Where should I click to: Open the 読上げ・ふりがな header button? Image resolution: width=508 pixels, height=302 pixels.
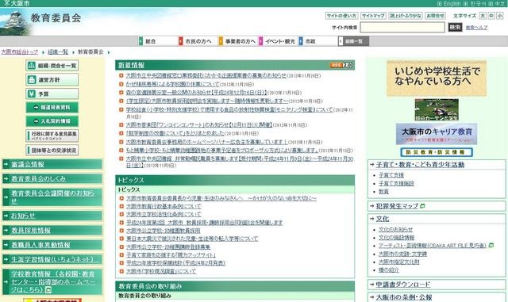coord(406,16)
